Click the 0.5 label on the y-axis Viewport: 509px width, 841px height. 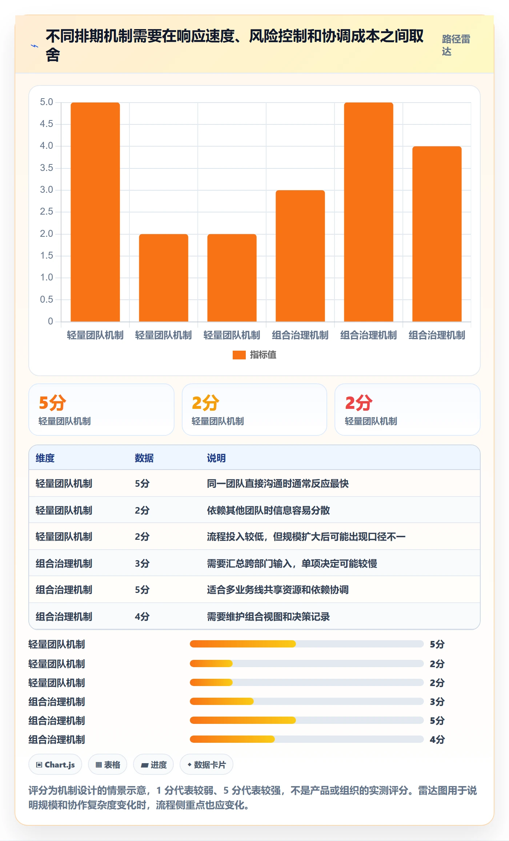(47, 299)
